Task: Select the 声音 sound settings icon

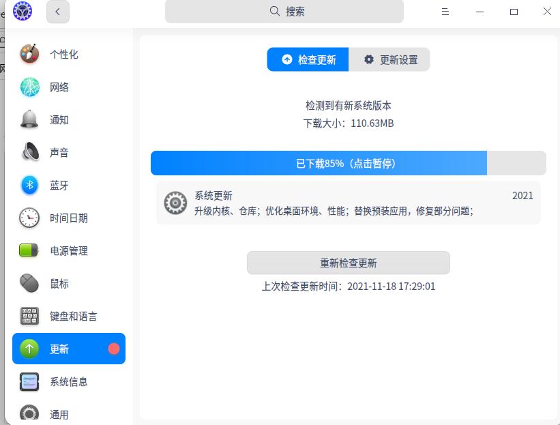Action: coord(30,153)
